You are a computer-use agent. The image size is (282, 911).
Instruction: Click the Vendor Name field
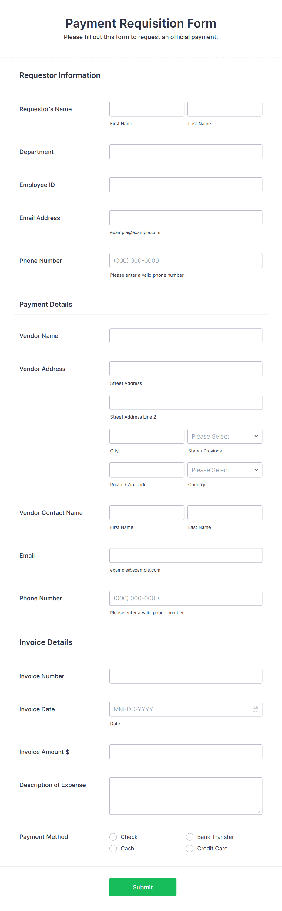[186, 335]
